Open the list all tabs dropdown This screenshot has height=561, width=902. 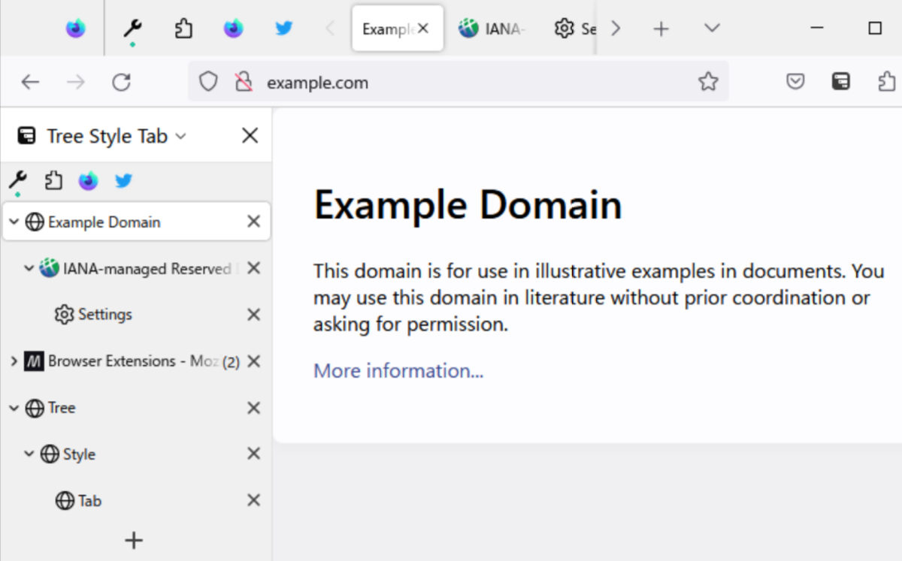pyautogui.click(x=711, y=29)
